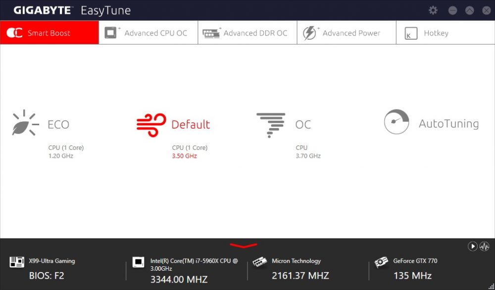Click the 3344.00 MHZ CPU frequency
The height and width of the screenshot is (290, 495).
tap(179, 279)
